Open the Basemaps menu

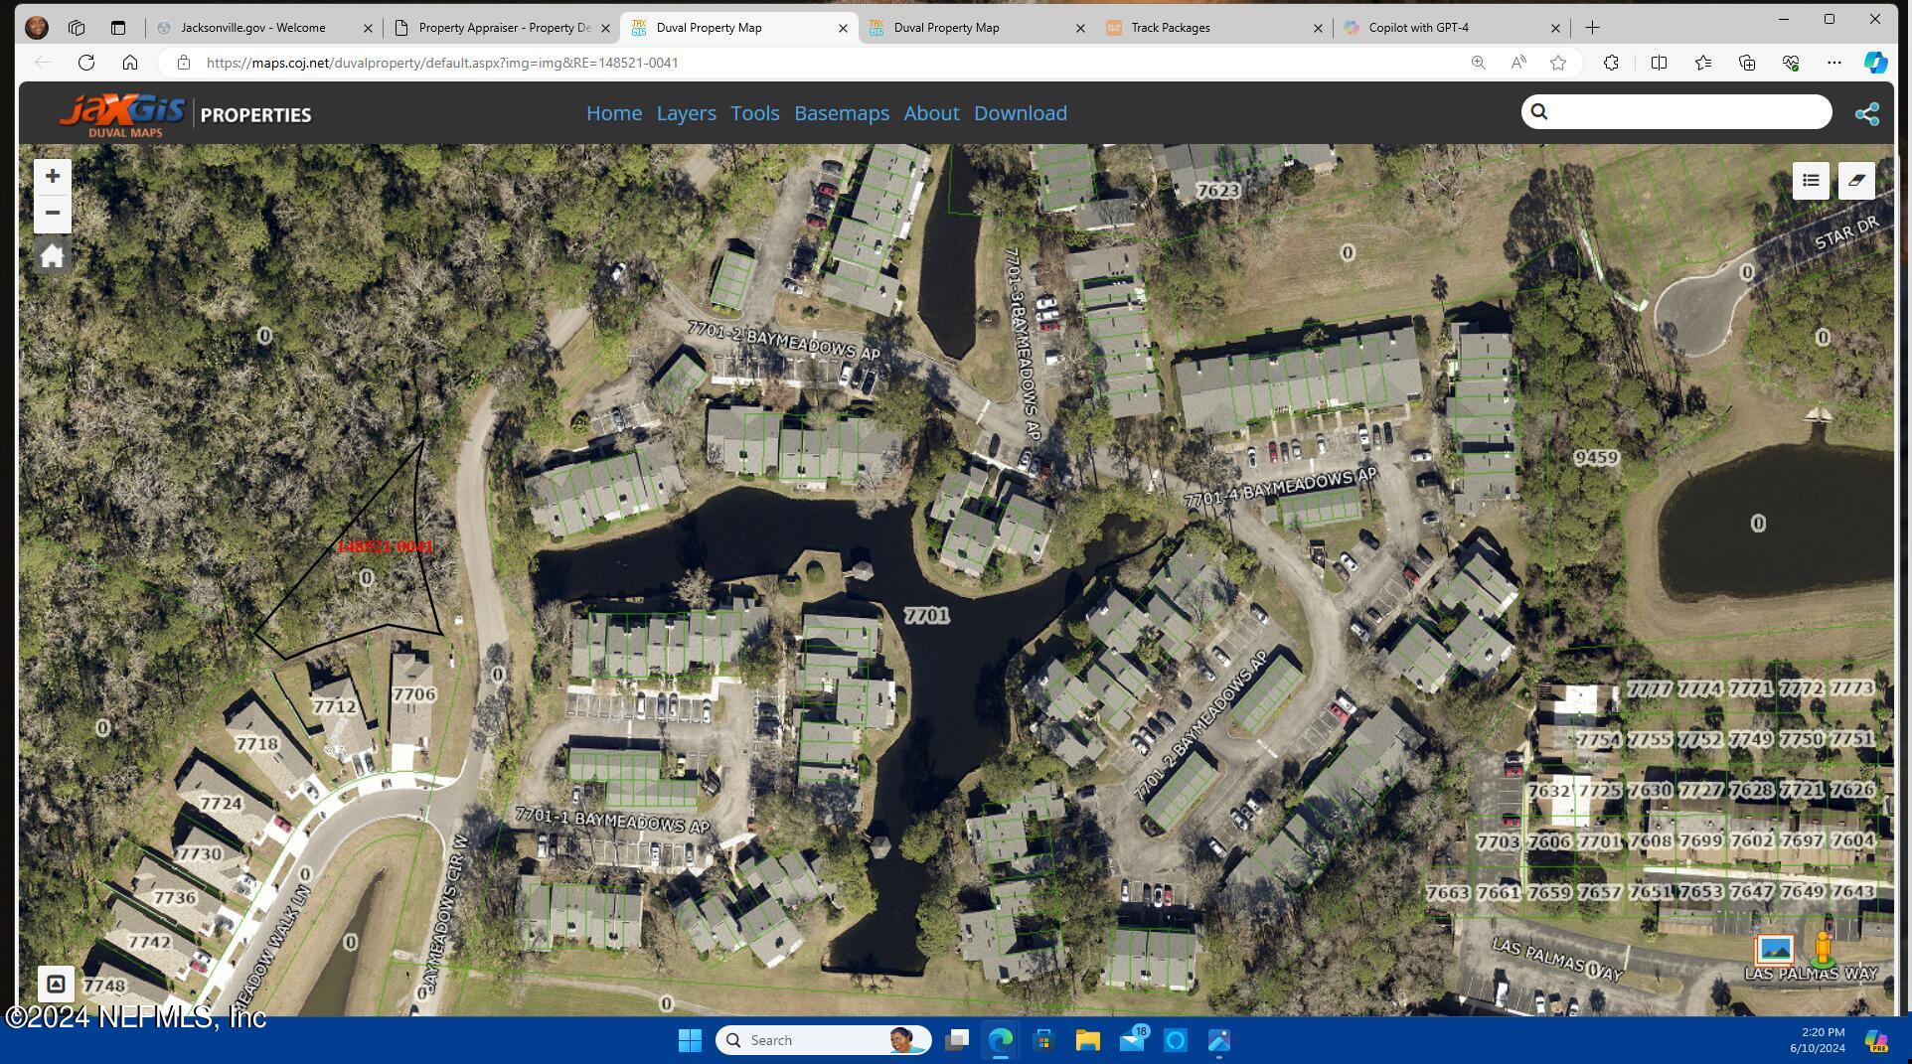coord(841,113)
